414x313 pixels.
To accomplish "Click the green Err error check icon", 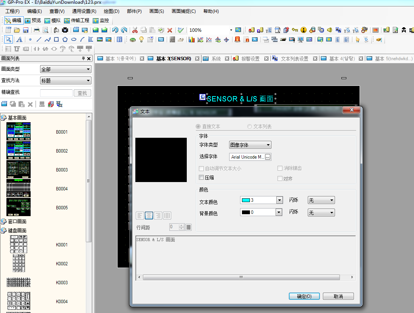I will [181, 30].
